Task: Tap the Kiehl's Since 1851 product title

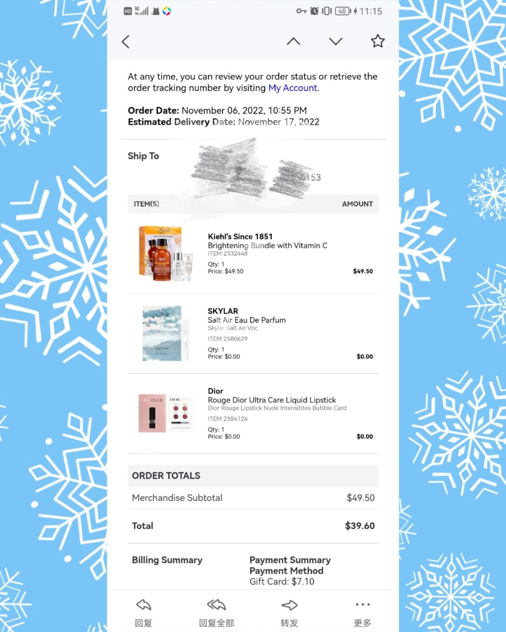Action: [240, 237]
